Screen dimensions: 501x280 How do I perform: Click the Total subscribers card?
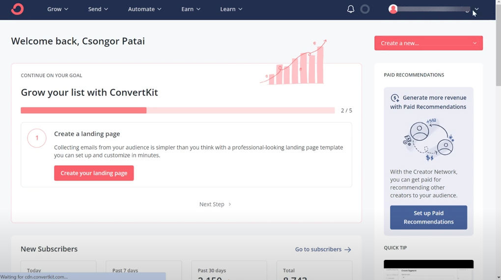click(314, 270)
